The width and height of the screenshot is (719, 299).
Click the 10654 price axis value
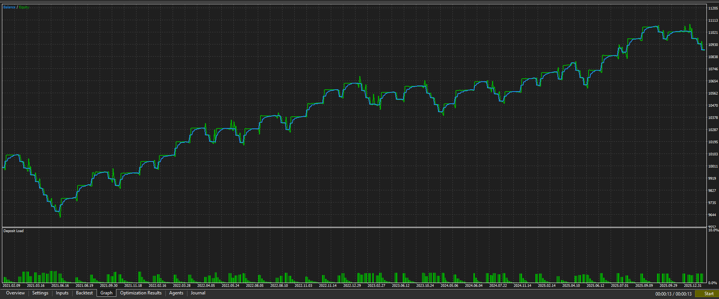713,81
